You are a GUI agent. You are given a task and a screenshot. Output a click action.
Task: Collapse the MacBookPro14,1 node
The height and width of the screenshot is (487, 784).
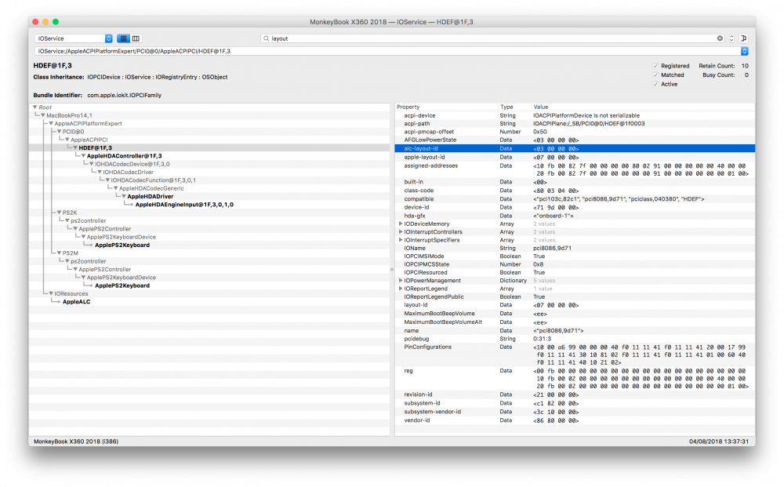[43, 115]
